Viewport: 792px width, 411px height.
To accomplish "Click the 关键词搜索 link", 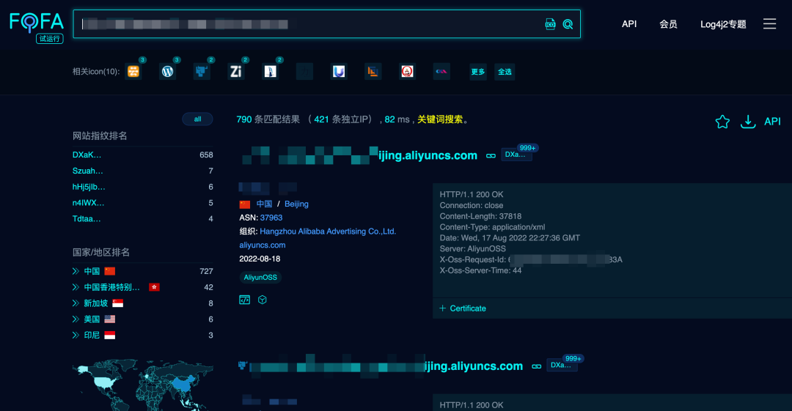I will point(440,119).
